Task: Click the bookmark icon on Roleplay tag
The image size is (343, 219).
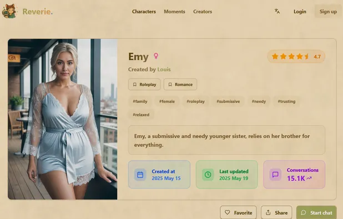Action: point(135,84)
